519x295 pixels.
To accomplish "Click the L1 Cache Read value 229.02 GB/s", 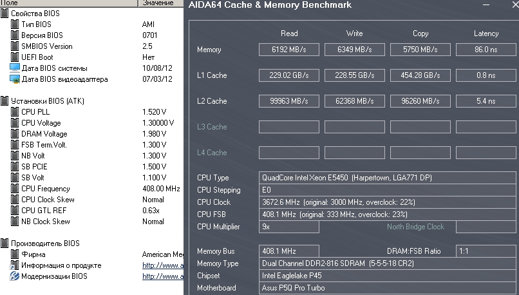I will click(x=289, y=75).
